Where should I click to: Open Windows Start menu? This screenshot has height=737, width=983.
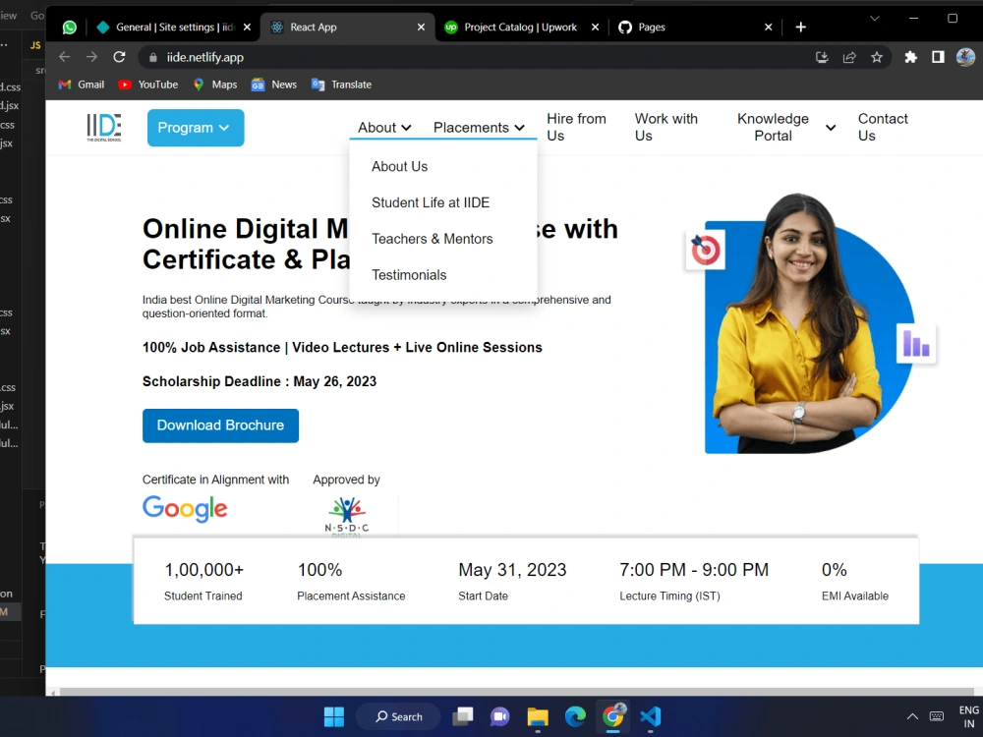334,716
